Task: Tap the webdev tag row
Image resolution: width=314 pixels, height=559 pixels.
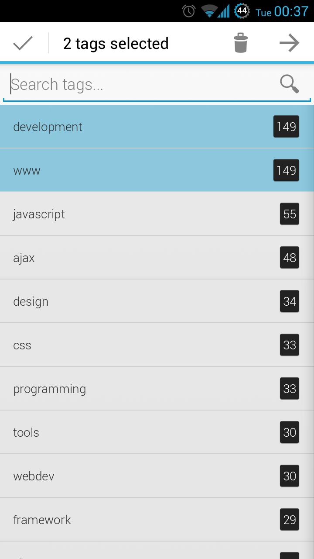Action: pos(131,476)
